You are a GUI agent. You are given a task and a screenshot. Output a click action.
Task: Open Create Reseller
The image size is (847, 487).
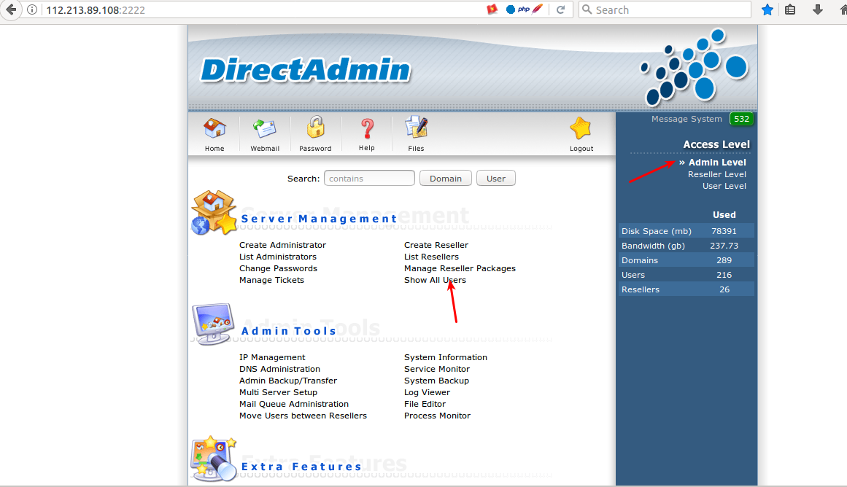[436, 245]
